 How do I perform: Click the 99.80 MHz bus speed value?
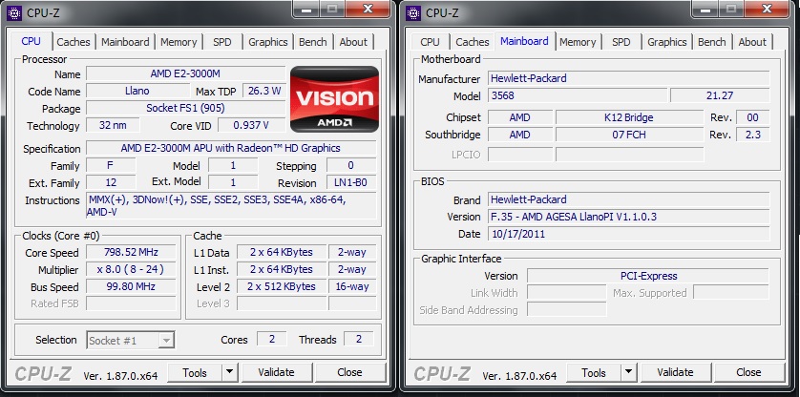tap(131, 286)
